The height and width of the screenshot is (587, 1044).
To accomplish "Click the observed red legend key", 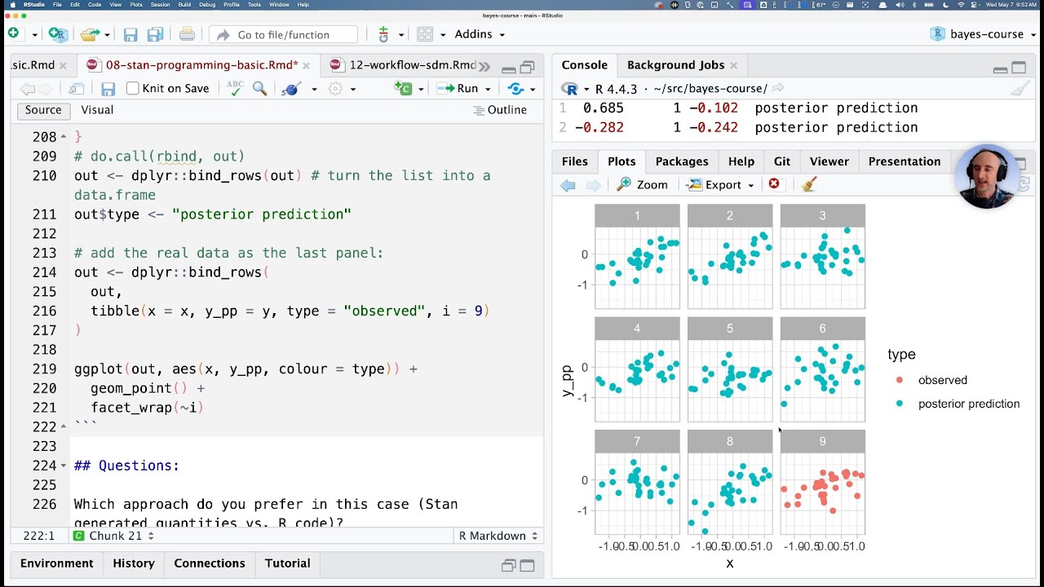I will [900, 380].
